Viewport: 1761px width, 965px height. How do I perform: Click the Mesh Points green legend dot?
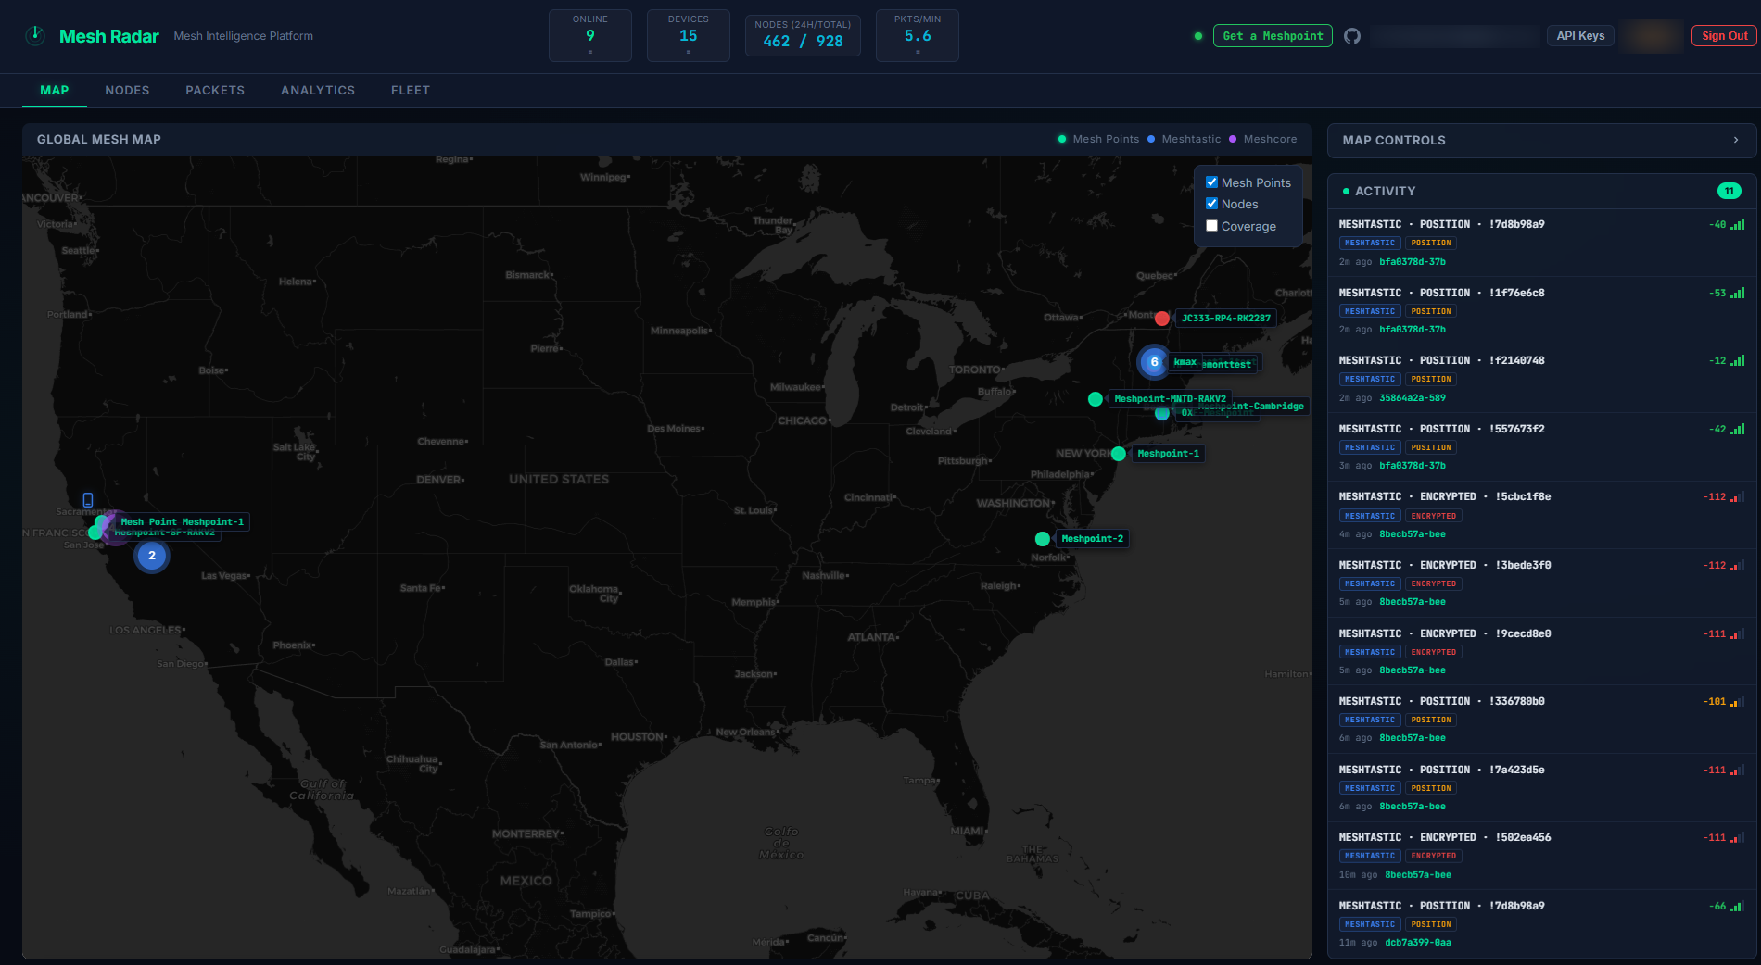[x=1062, y=139]
